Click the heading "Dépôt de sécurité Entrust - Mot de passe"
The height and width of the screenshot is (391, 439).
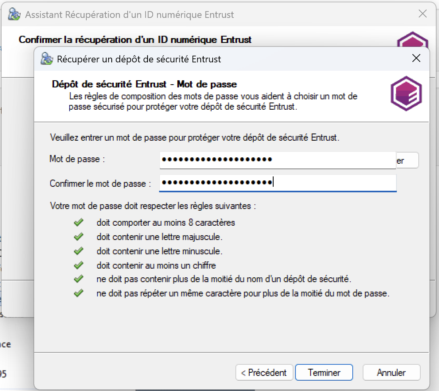(144, 84)
